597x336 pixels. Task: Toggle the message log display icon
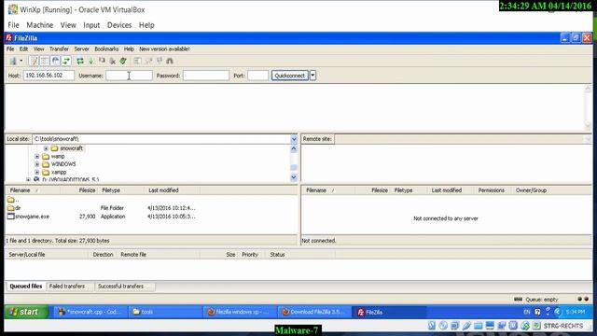click(x=34, y=61)
